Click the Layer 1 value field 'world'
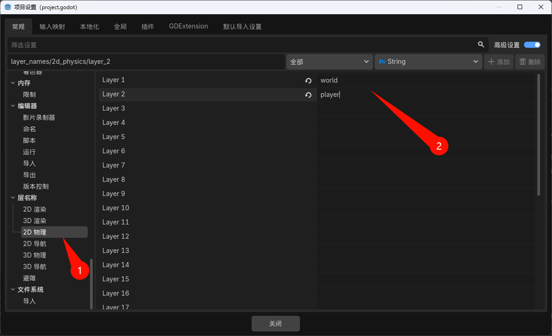This screenshot has width=552, height=336. (x=425, y=80)
